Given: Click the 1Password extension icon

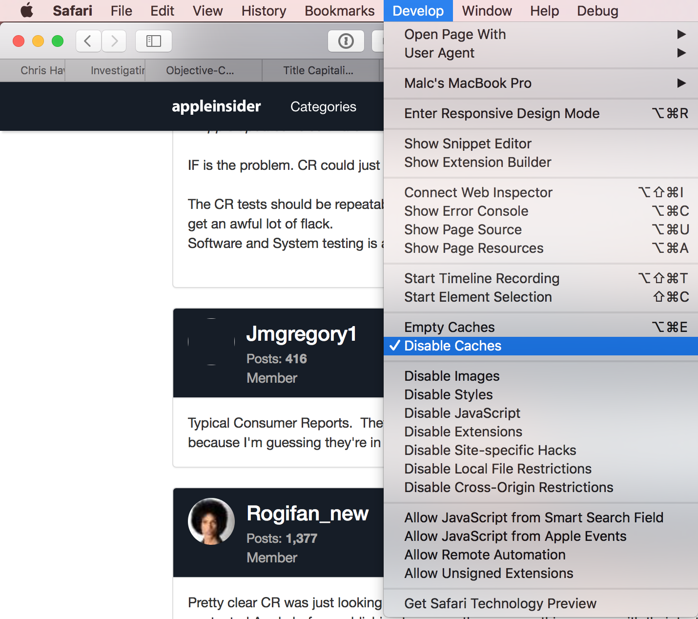Looking at the screenshot, I should (346, 41).
